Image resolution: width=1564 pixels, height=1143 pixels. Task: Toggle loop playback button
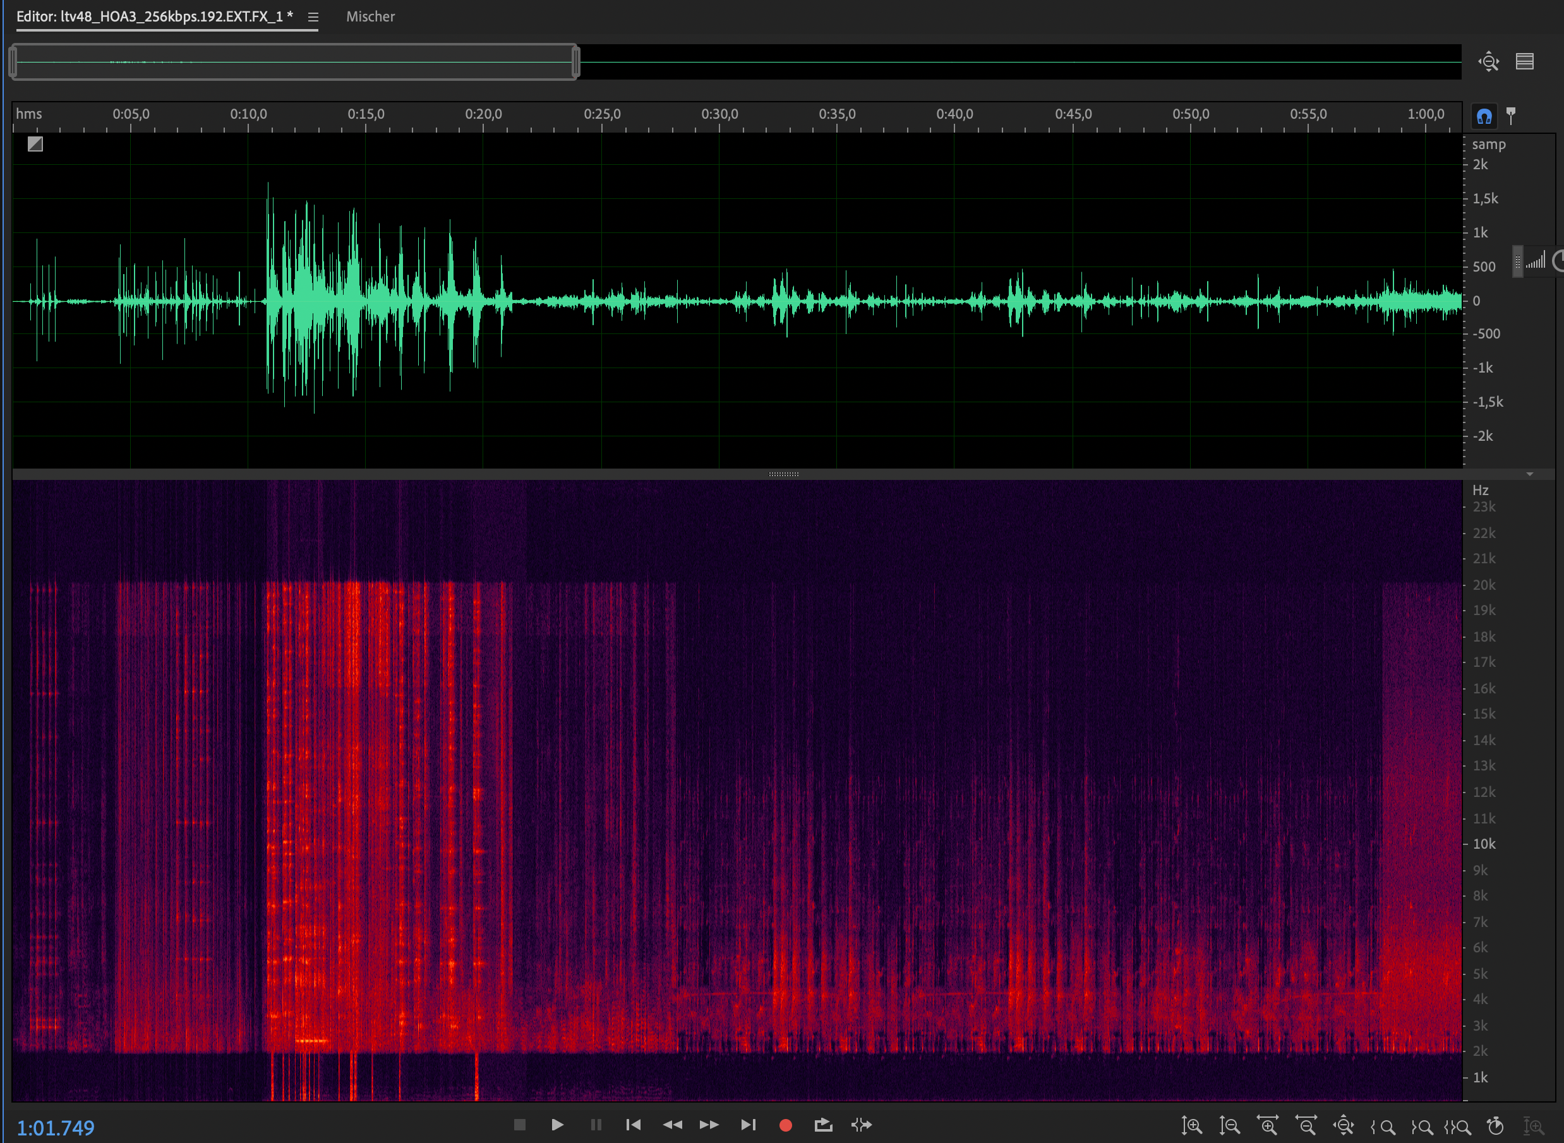point(823,1125)
